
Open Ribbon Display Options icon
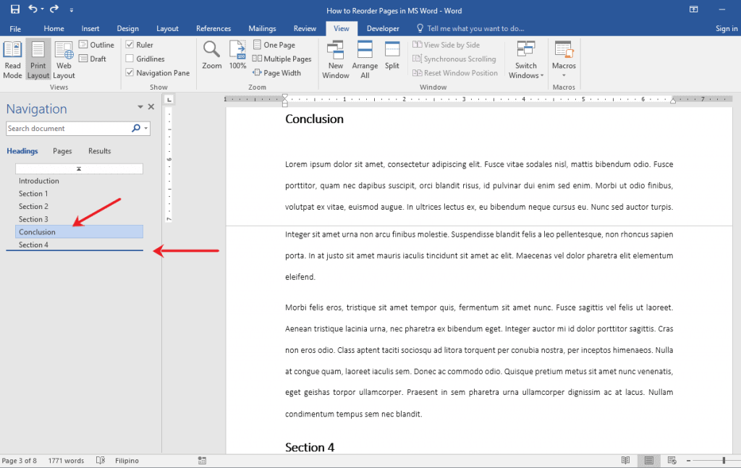pyautogui.click(x=693, y=9)
